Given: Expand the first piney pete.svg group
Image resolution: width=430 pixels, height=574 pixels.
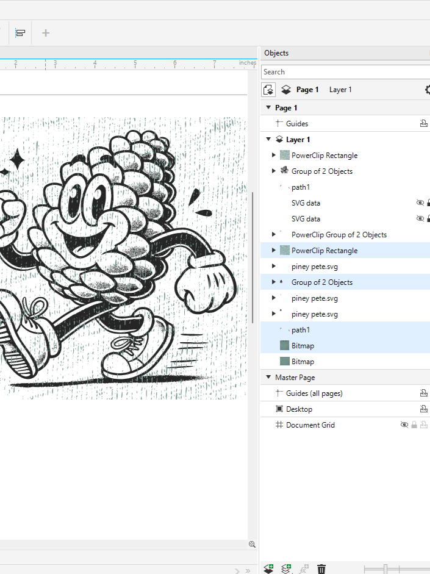Looking at the screenshot, I should [x=273, y=266].
